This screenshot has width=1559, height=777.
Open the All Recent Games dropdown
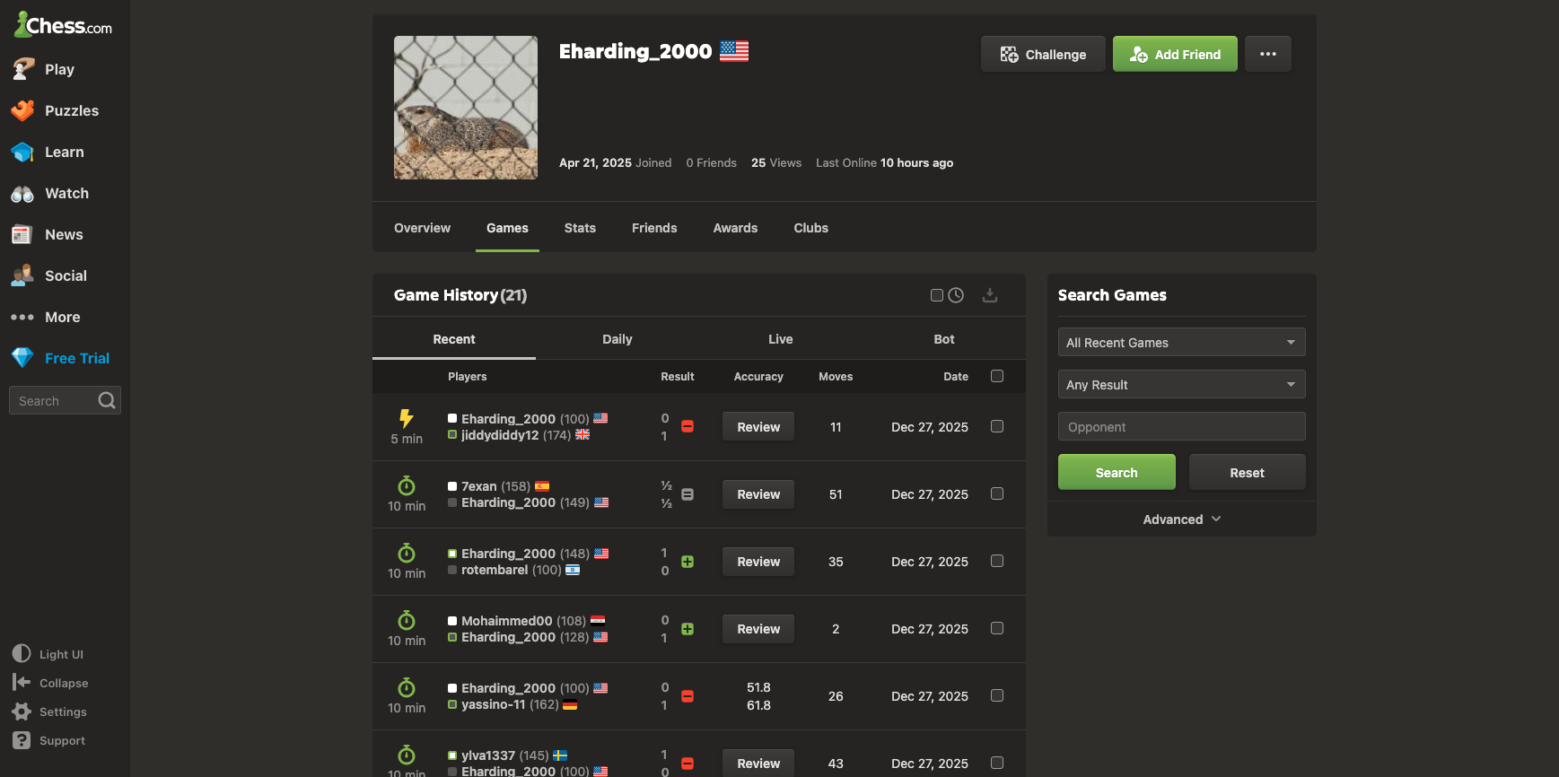click(x=1180, y=343)
